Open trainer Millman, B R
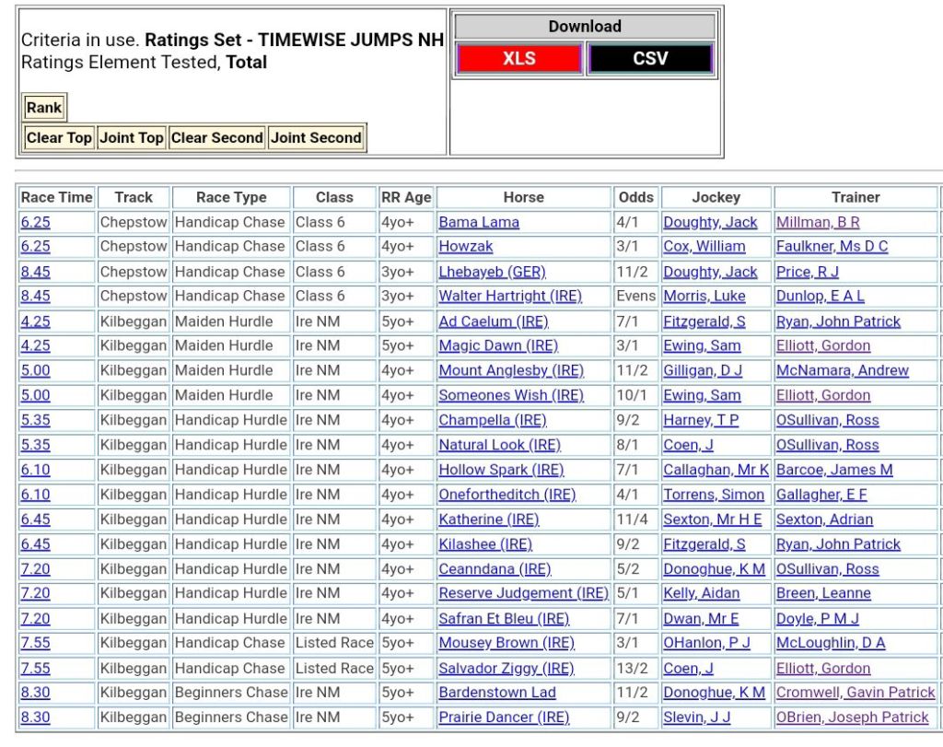This screenshot has width=943, height=747. pyautogui.click(x=818, y=222)
